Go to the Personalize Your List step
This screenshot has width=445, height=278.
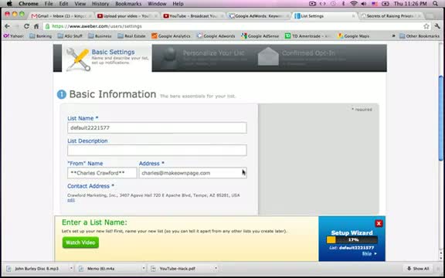click(x=204, y=58)
